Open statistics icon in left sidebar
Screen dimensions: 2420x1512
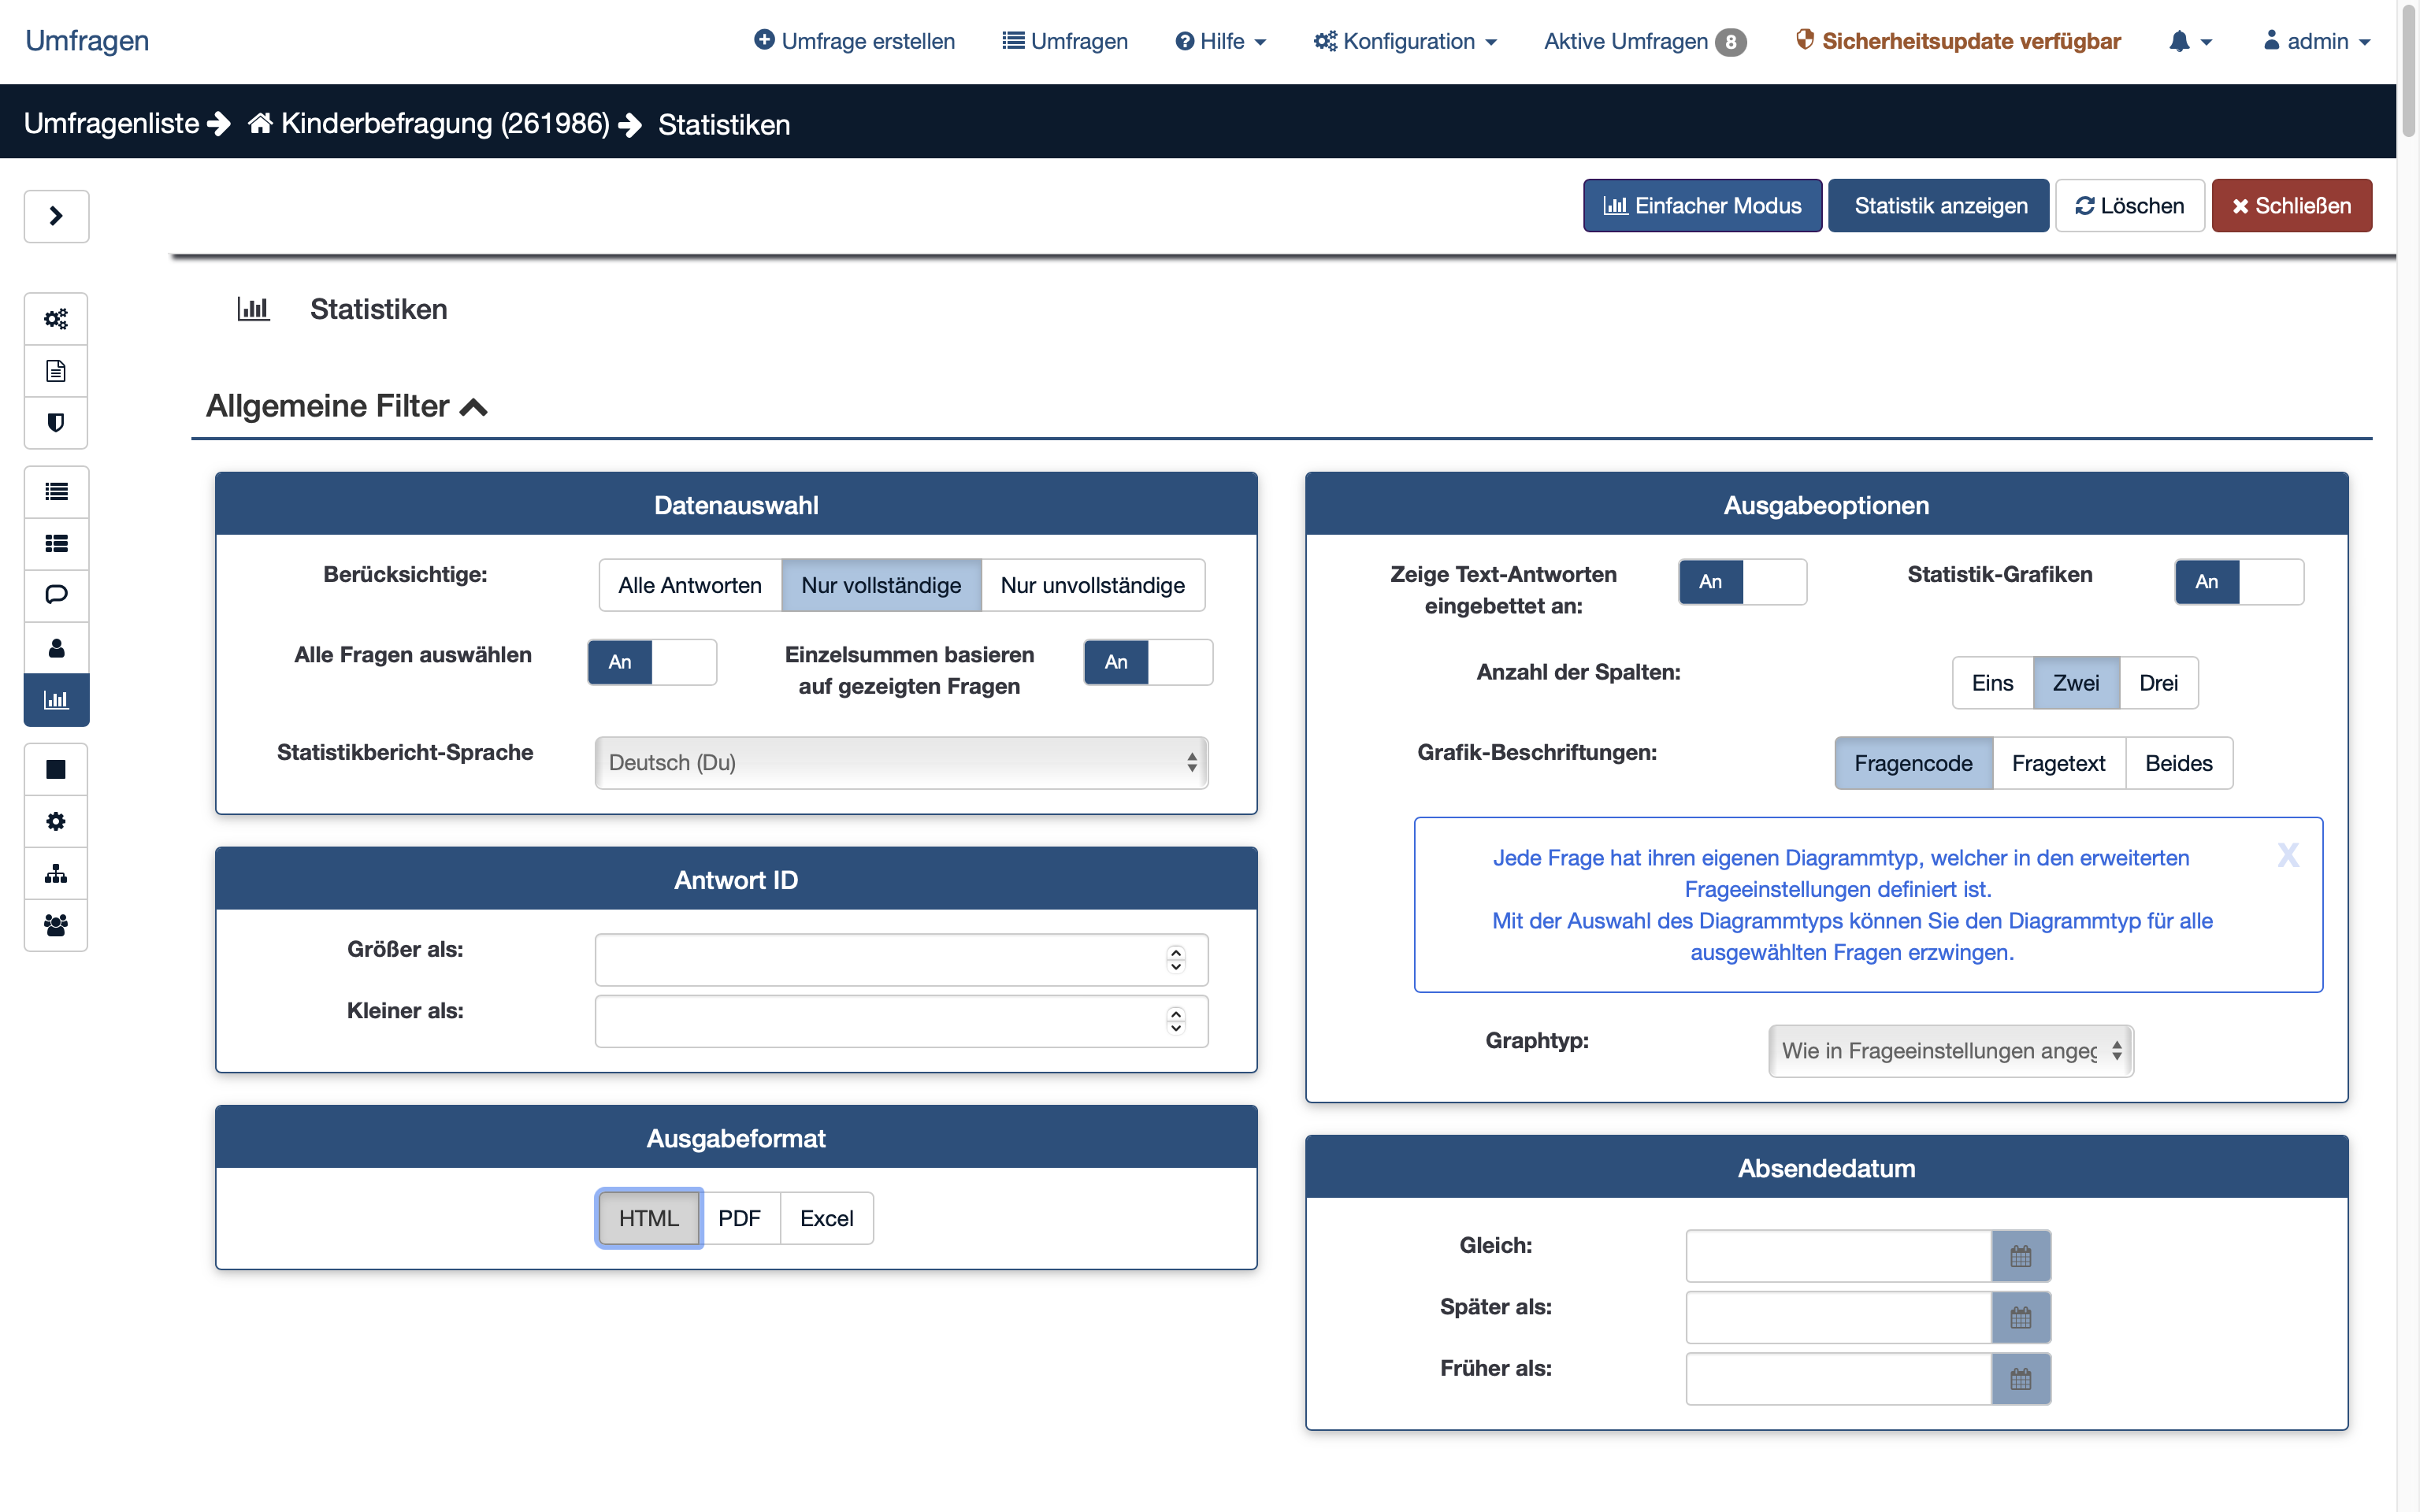pos(56,700)
